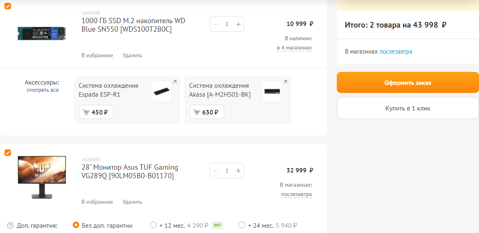
Task: Choose the +24 months warranty option
Action: tap(242, 225)
